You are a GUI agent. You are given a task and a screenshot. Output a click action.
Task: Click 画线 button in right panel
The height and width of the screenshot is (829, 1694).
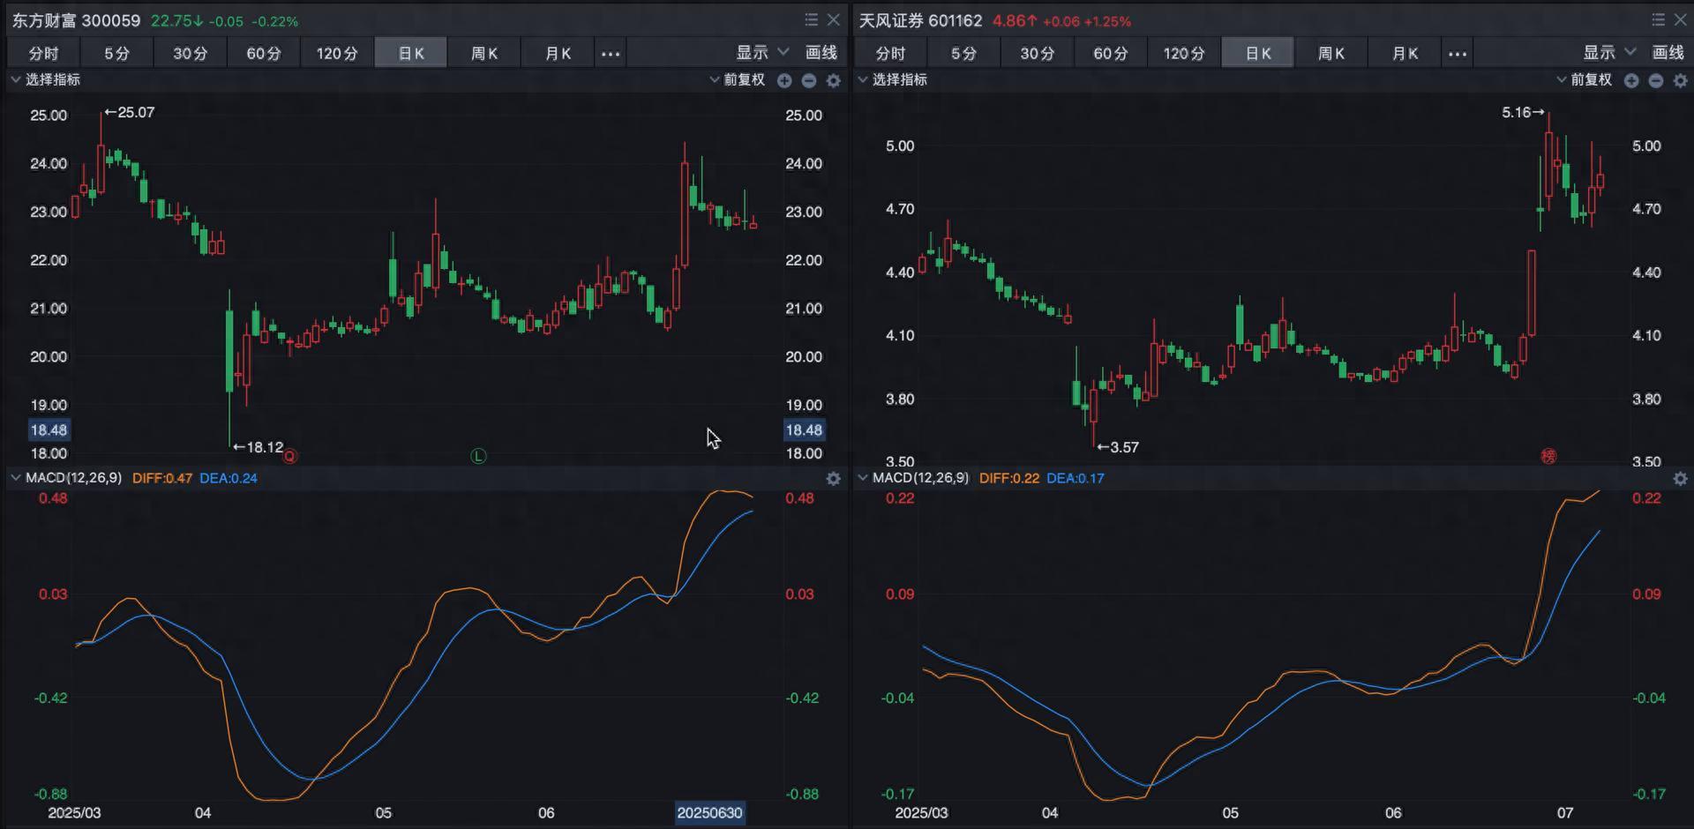coord(1668,52)
